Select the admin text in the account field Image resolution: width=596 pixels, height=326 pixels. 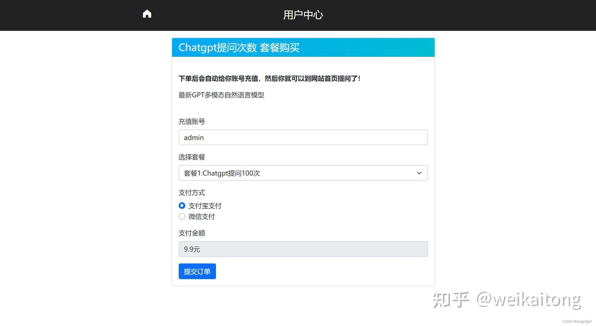pyautogui.click(x=194, y=137)
